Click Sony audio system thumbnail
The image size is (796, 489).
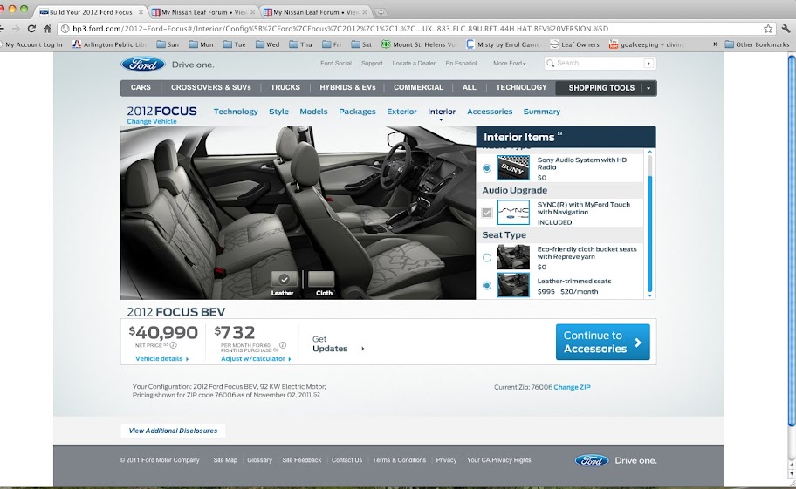point(513,167)
